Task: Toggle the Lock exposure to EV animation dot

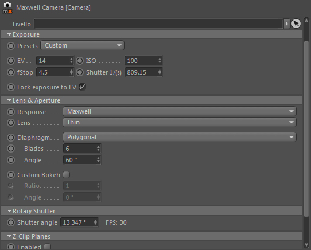Action: click(11, 87)
